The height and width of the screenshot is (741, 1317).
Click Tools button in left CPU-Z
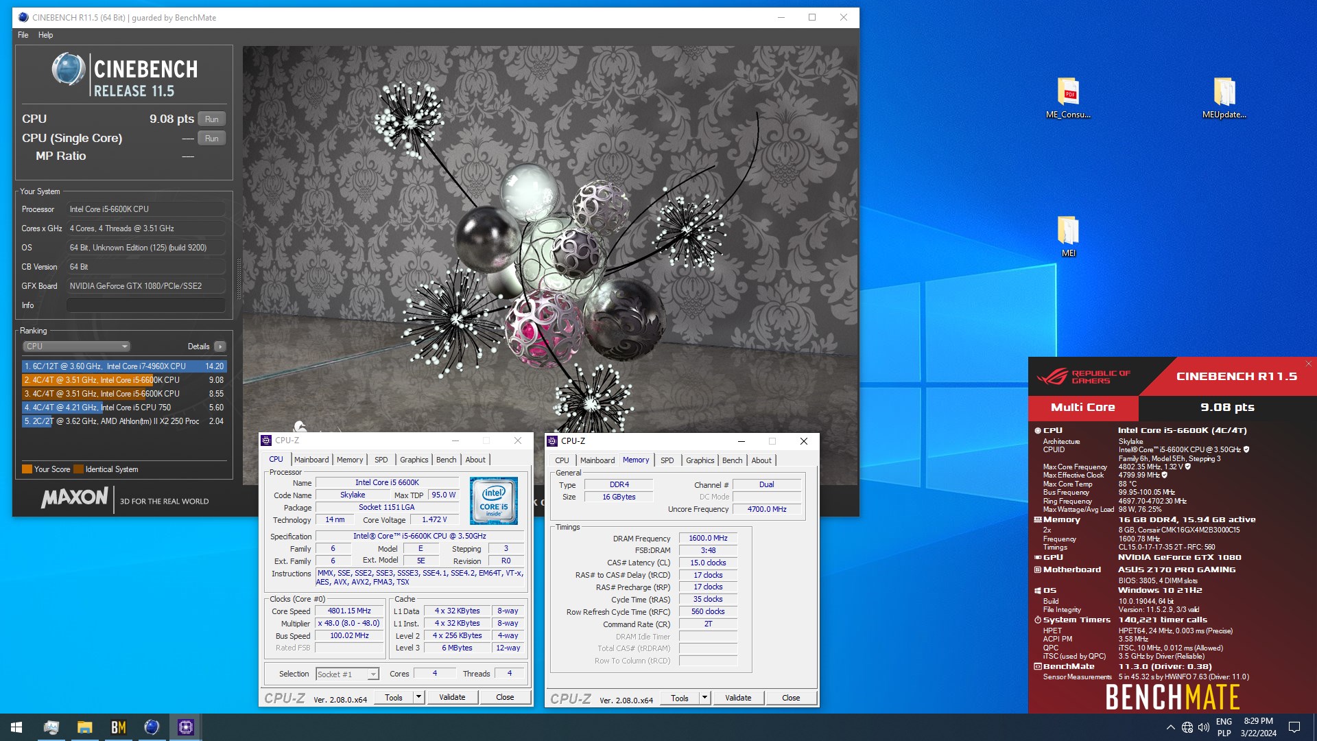[x=394, y=698]
